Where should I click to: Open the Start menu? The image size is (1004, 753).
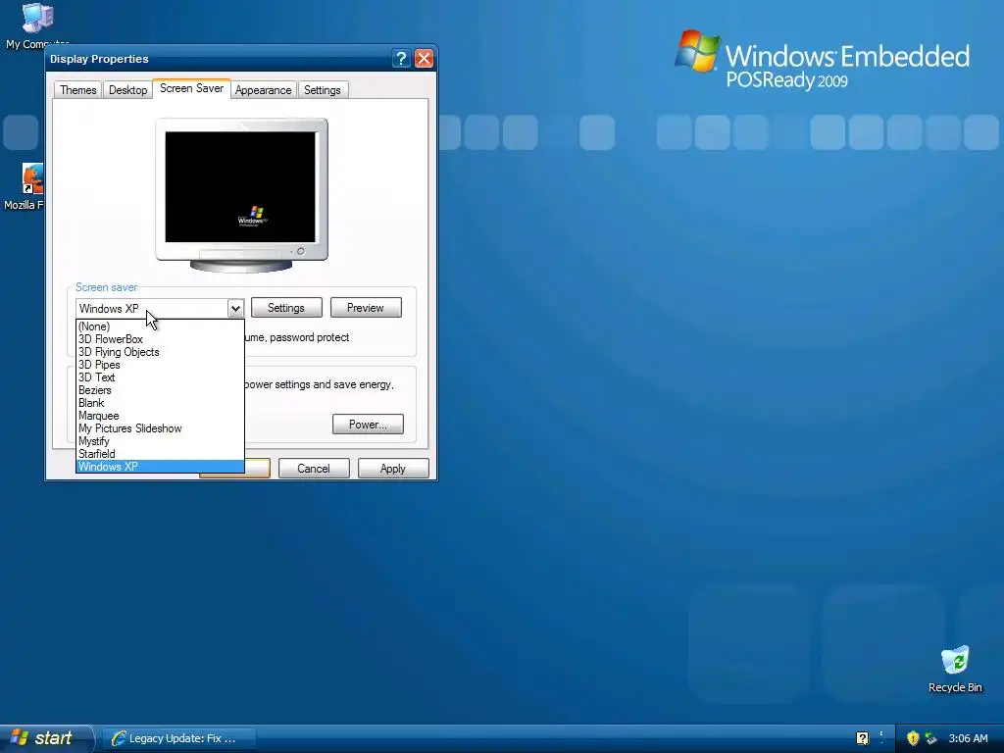pos(46,738)
